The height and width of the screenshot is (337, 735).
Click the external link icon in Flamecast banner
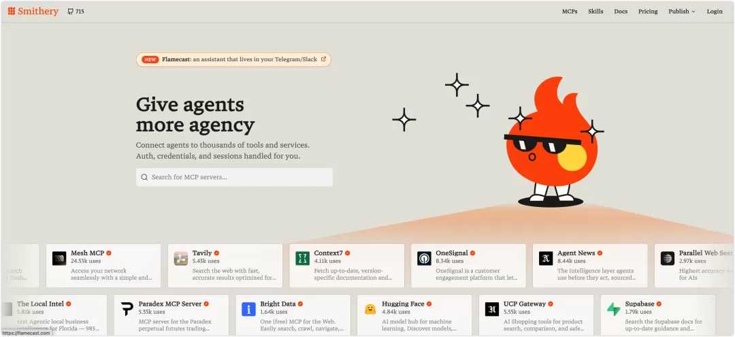(323, 59)
